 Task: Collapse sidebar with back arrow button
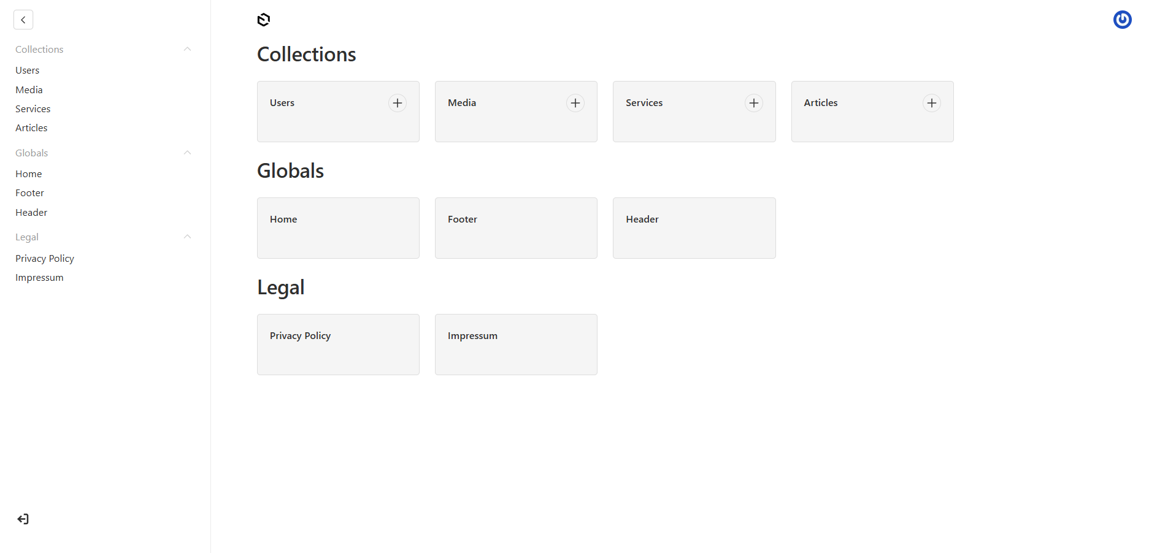pos(23,20)
